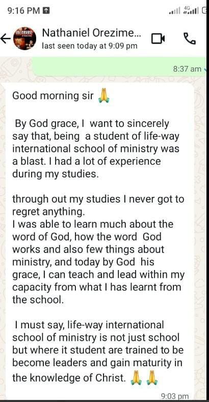Image resolution: width=209 pixels, height=402 pixels.
Task: Tap the back arrow to leave chat
Action: [x=5, y=39]
